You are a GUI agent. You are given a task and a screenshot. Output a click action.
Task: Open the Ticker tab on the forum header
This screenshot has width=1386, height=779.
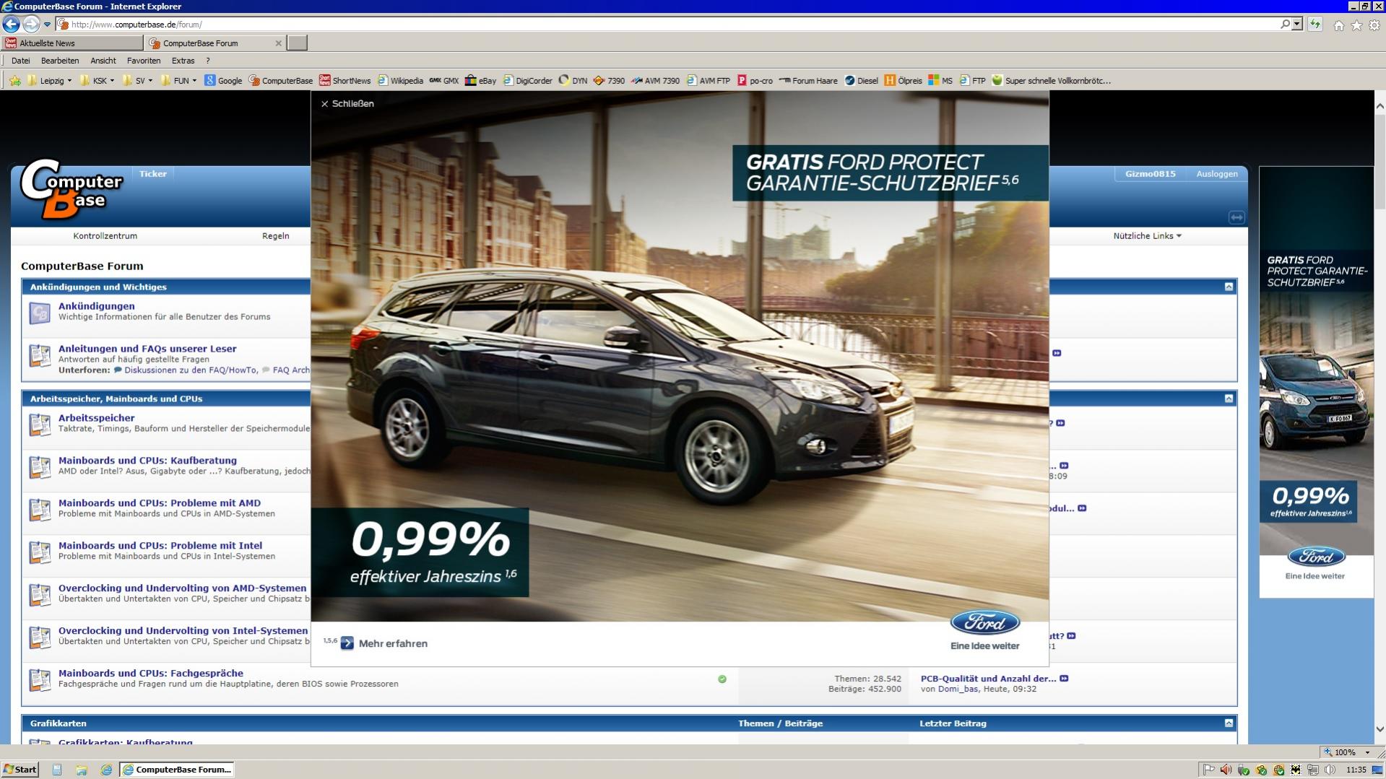[x=152, y=174]
